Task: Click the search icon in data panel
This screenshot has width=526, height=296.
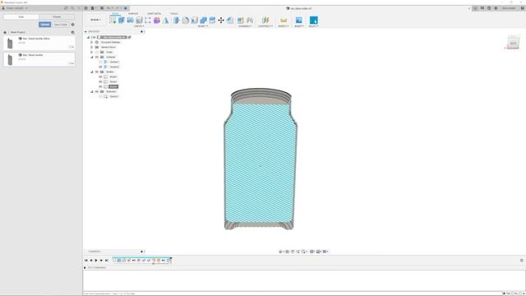Action: pos(72,8)
